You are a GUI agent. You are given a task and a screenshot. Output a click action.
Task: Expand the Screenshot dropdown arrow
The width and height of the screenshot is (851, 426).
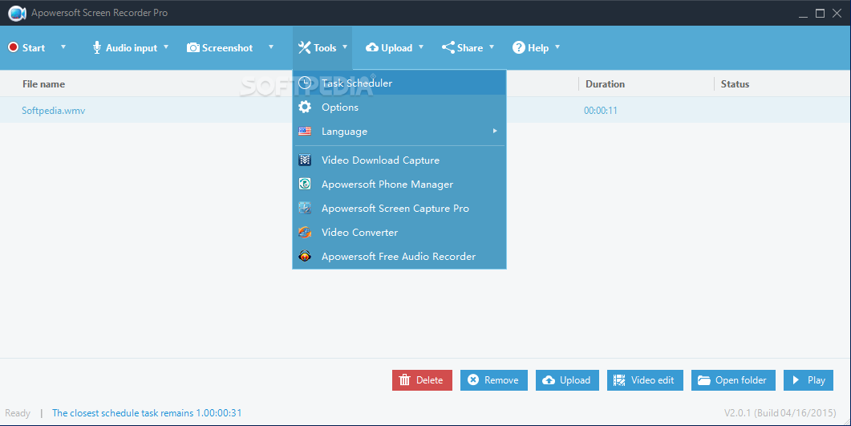click(x=271, y=47)
